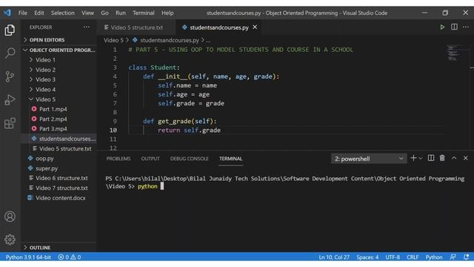
Task: Click the editor minimap
Action: pyautogui.click(x=453, y=53)
